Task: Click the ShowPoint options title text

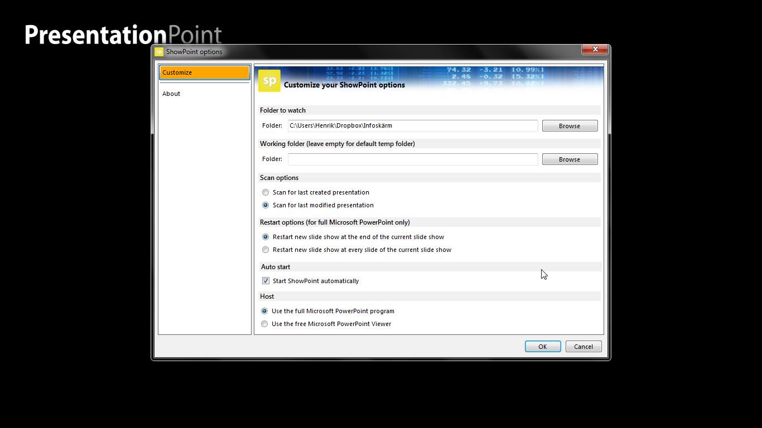Action: (194, 52)
